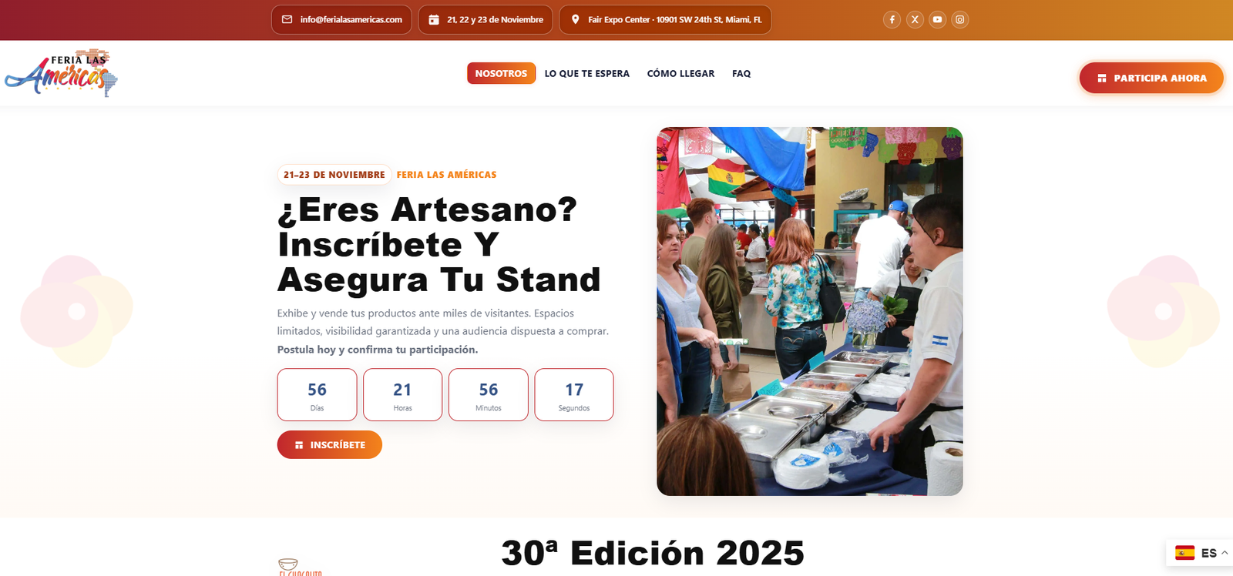Expand the ES language selector

tap(1199, 553)
